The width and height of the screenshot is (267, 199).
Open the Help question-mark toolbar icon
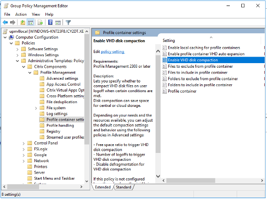click(x=50, y=23)
